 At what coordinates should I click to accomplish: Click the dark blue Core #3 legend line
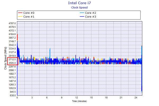(x=82, y=17)
